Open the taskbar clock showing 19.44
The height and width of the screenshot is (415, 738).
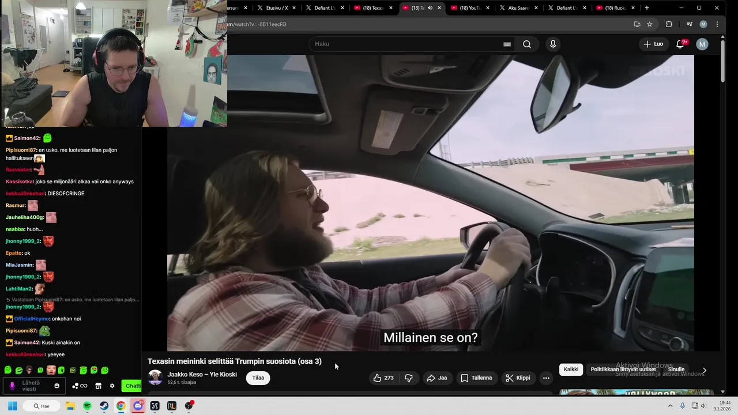[x=722, y=406]
